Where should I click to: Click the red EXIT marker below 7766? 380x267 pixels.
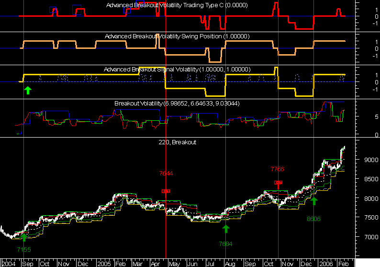[x=278, y=182]
